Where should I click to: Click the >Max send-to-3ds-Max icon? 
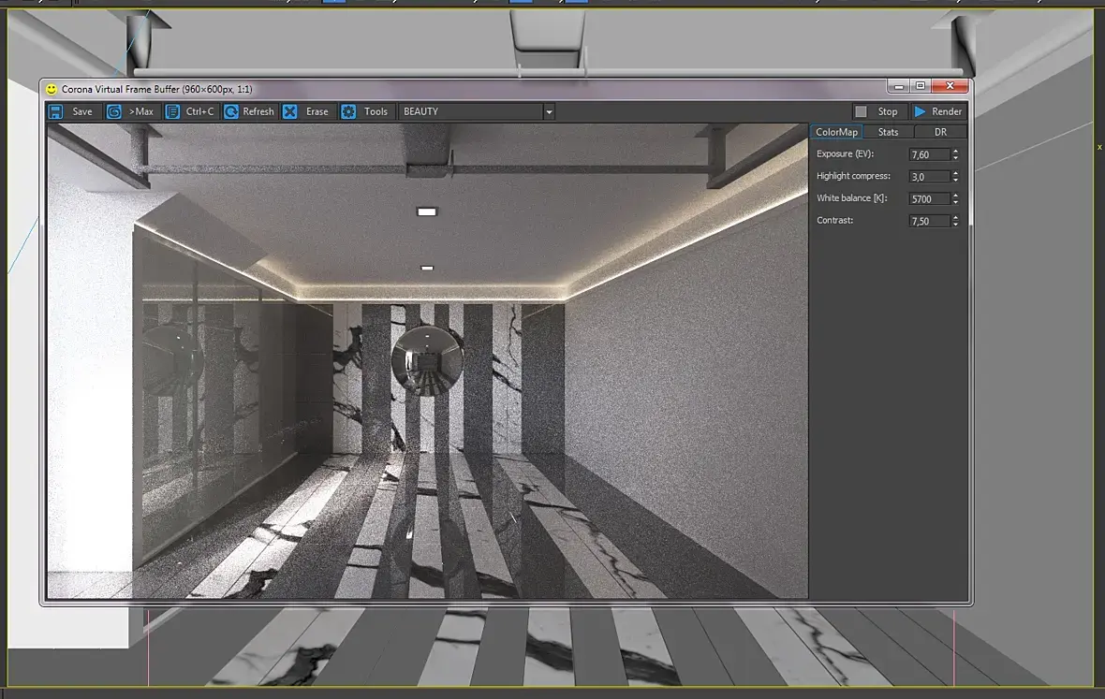114,111
